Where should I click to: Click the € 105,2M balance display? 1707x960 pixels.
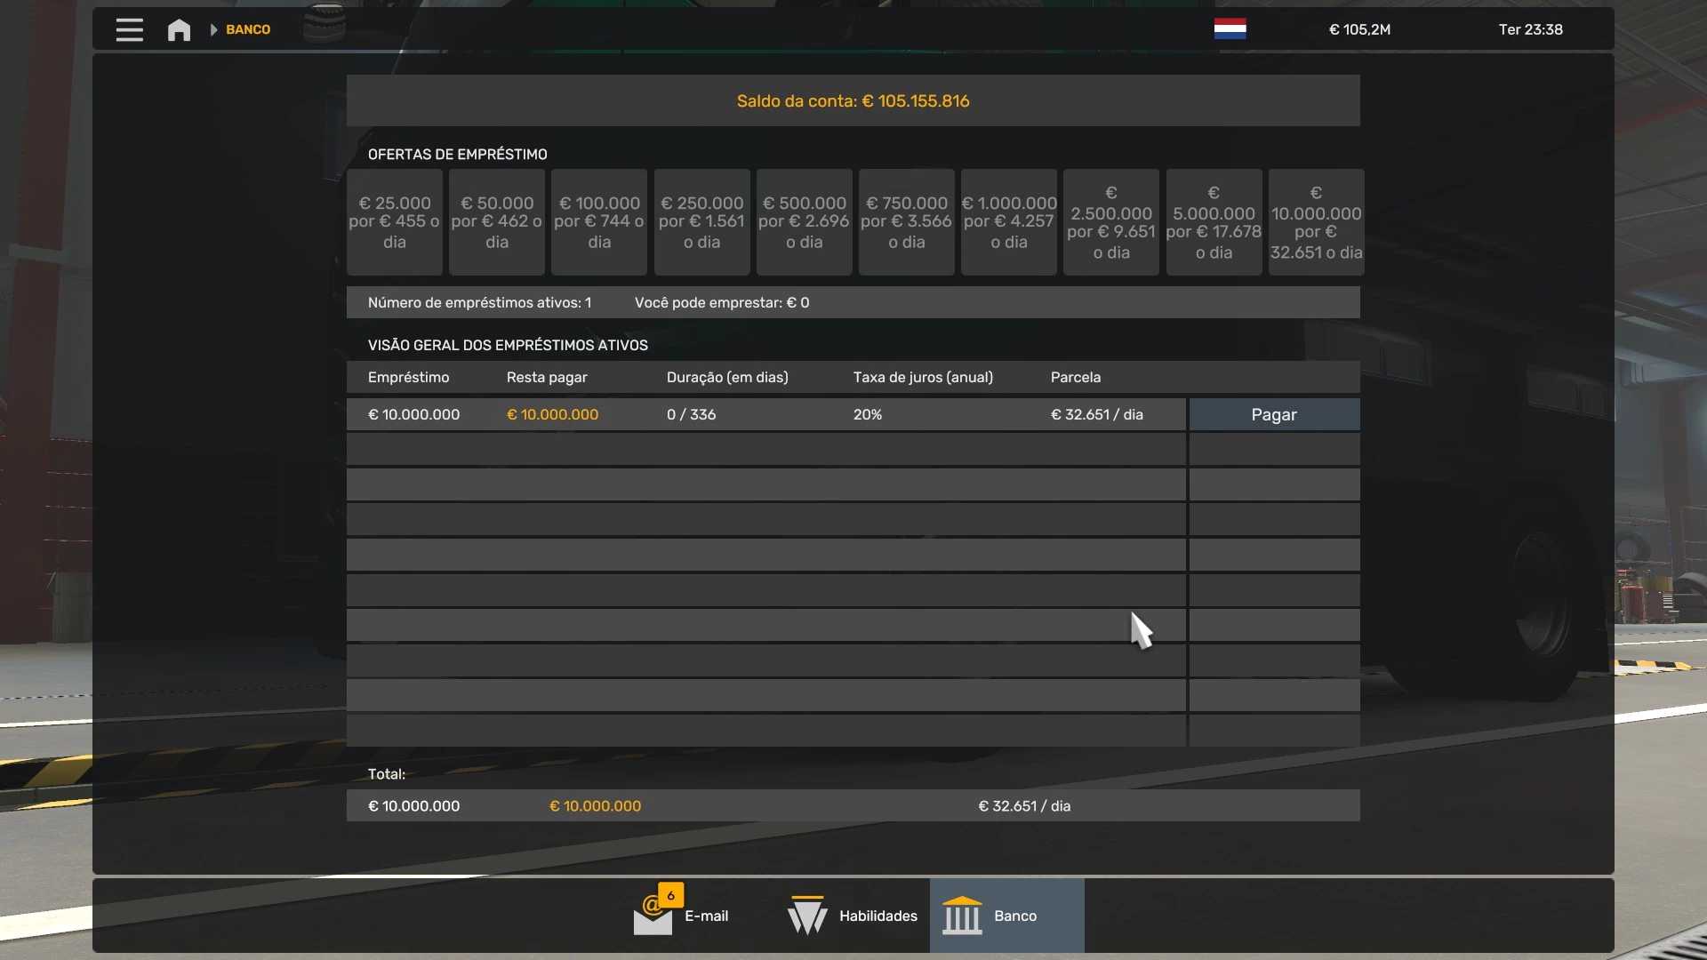pyautogui.click(x=1359, y=29)
